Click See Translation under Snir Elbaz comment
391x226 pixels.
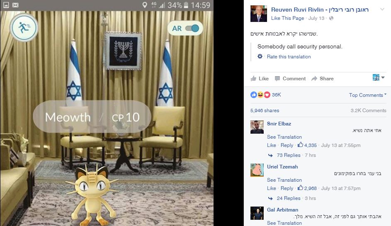coord(284,137)
